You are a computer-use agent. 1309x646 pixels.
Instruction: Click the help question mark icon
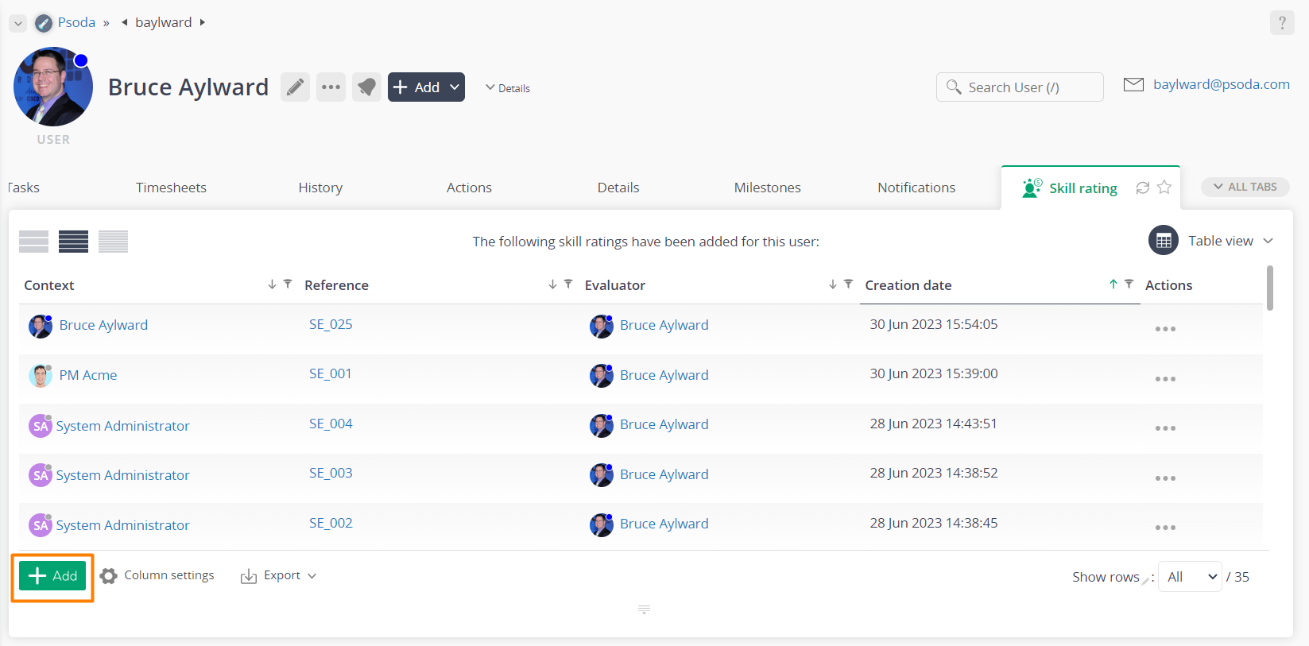pyautogui.click(x=1281, y=23)
